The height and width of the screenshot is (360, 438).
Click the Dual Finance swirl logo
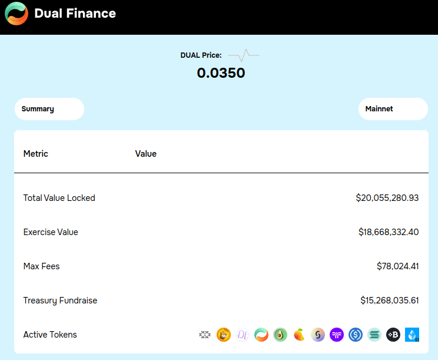pyautogui.click(x=16, y=14)
